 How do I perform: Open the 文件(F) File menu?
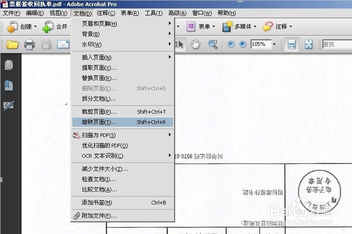(11, 13)
